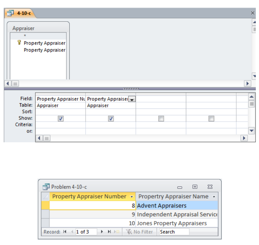Open the field dropdown in the second grid column
The image size is (259, 245).
pos(132,100)
